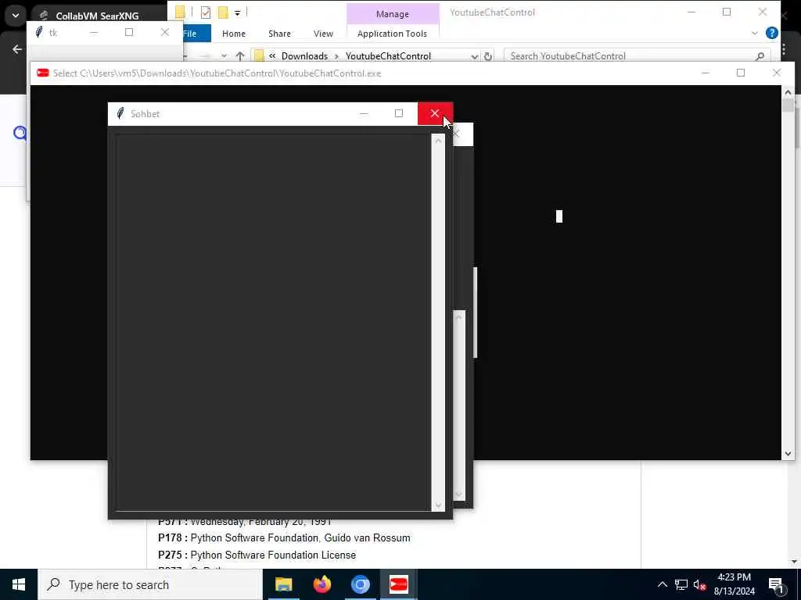Open the clock showing 4:23 PM
Viewport: 801px width, 600px height.
(x=734, y=584)
